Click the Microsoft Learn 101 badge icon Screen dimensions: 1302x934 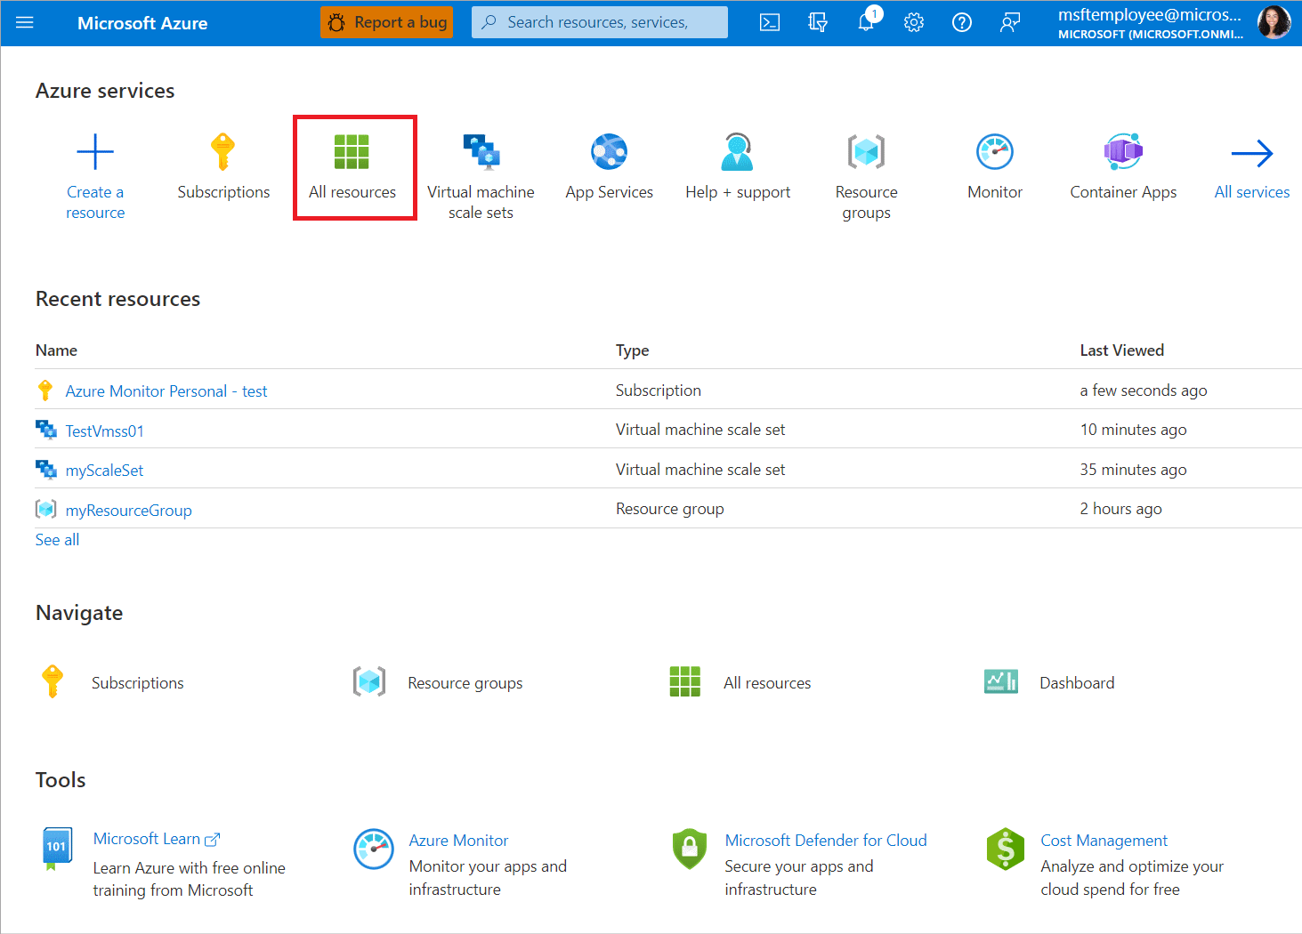coord(56,849)
